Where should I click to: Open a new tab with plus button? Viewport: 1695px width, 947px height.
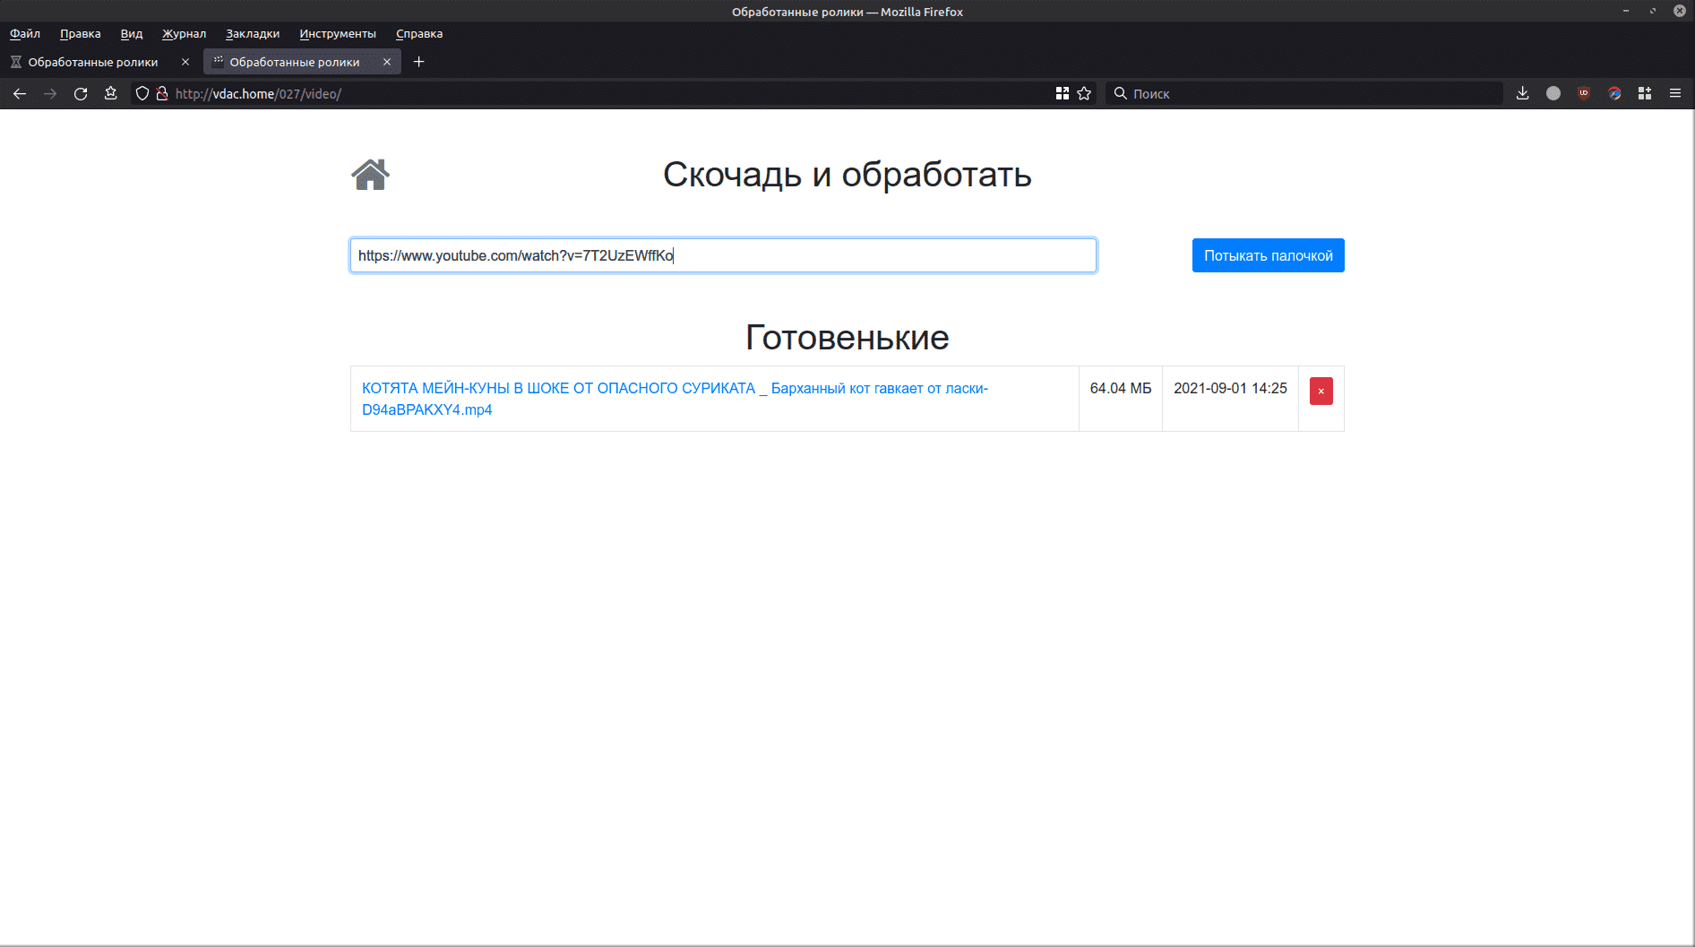418,62
